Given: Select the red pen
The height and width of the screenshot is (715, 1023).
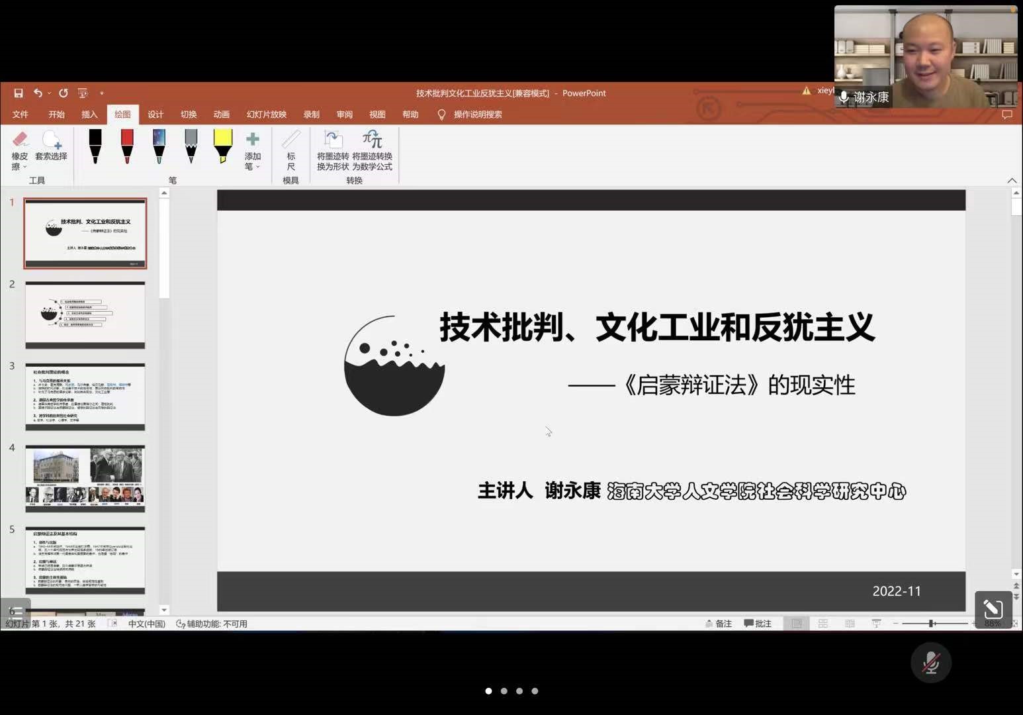Looking at the screenshot, I should (x=127, y=146).
